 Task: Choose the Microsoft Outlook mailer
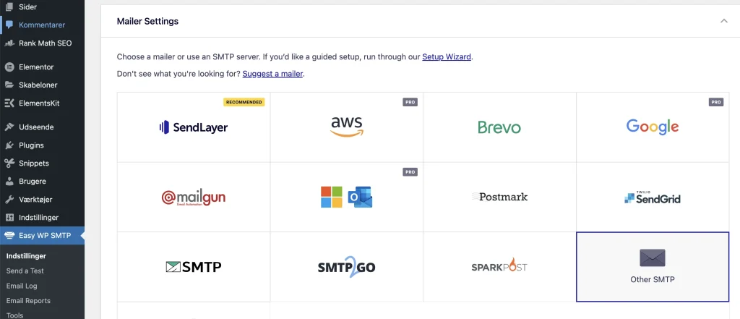coord(347,197)
